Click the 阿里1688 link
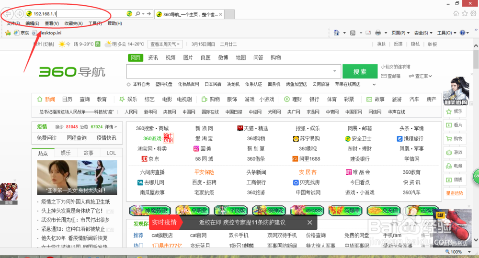This screenshot has height=258, width=479. coord(307,159)
